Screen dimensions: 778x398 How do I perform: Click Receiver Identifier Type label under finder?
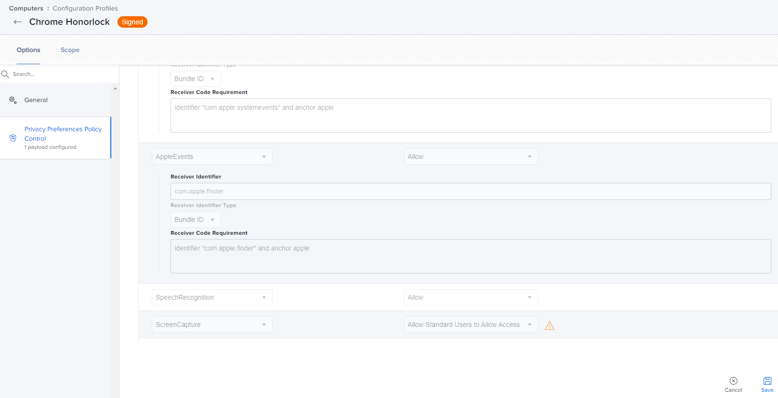[203, 205]
